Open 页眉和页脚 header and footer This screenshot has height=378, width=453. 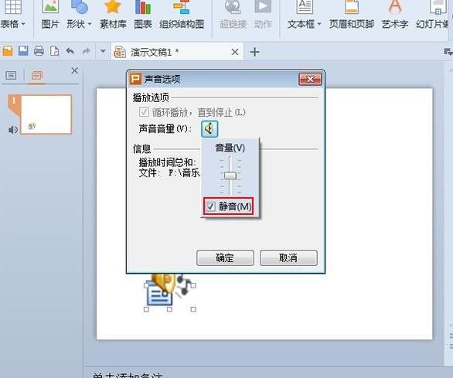[352, 7]
